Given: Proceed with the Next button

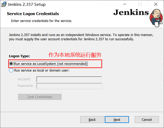Looking at the screenshot, I should (x=117, y=120).
